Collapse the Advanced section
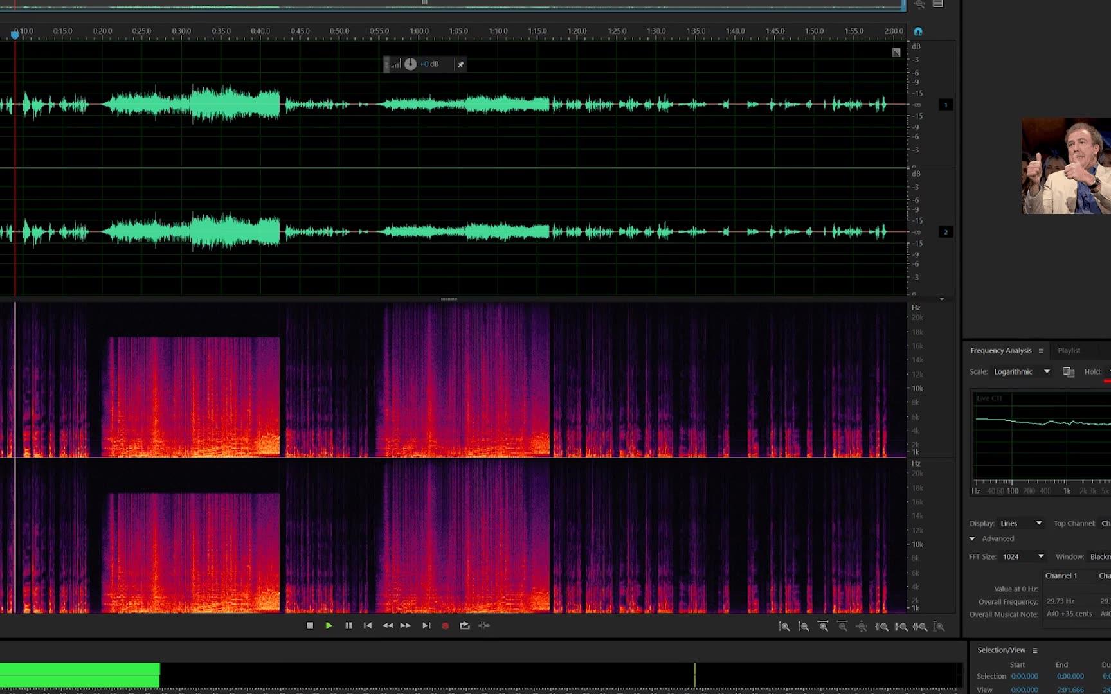 tap(973, 538)
